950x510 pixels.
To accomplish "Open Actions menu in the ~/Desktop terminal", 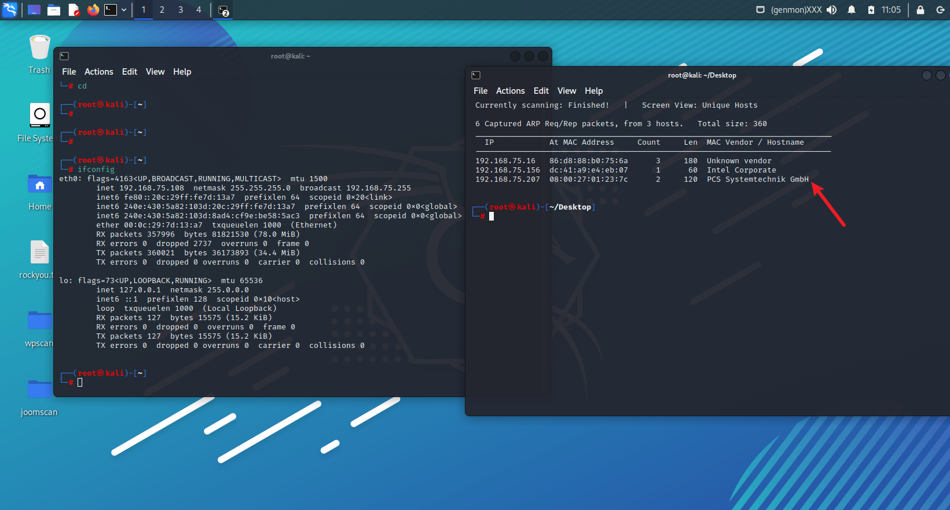I will tap(511, 91).
